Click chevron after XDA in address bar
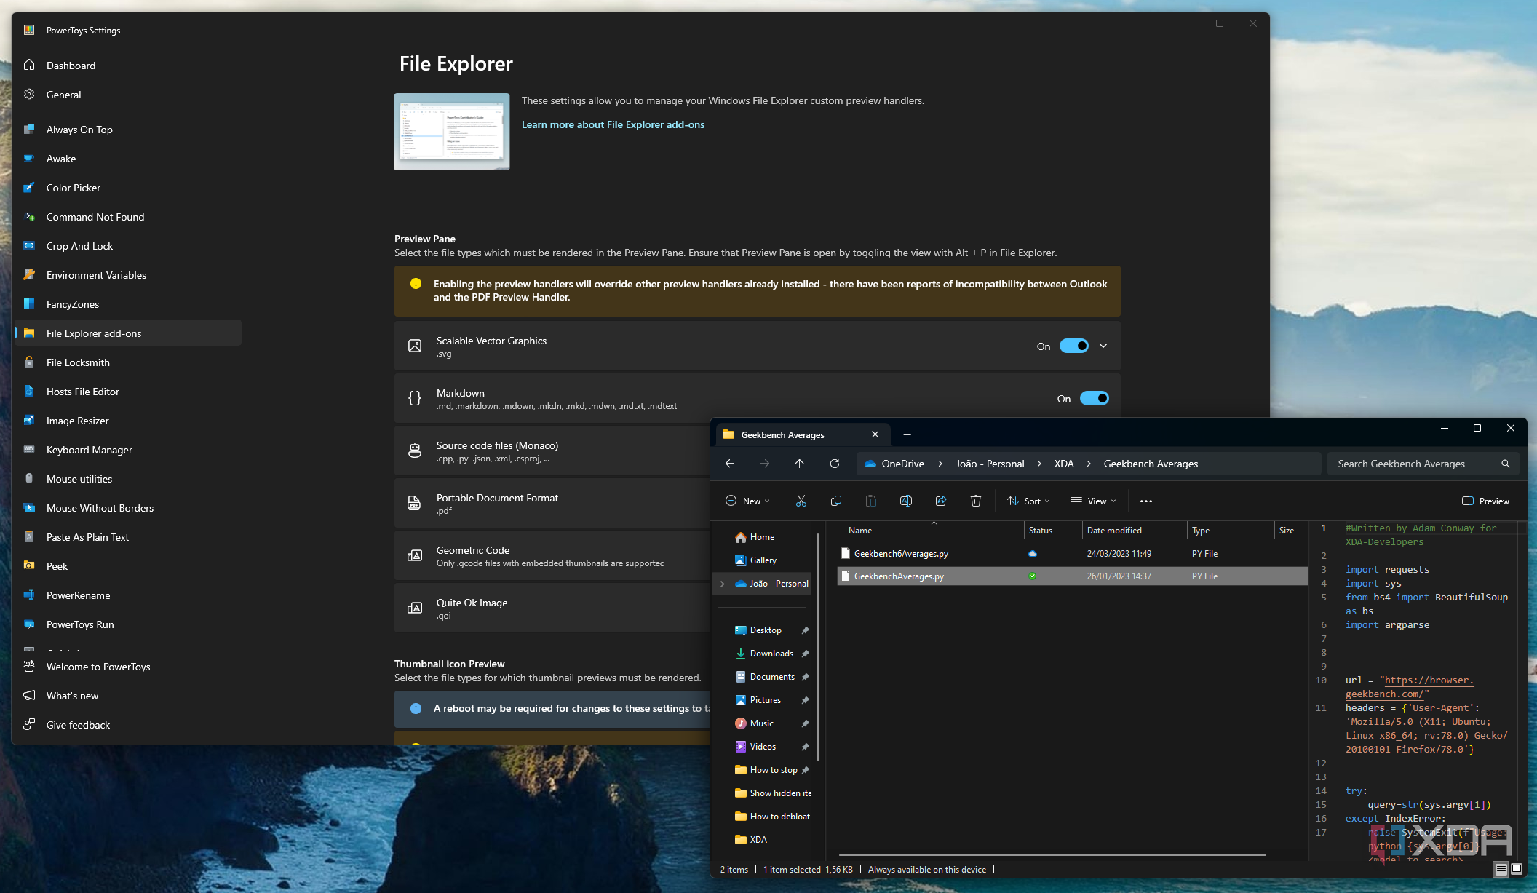The image size is (1537, 893). [x=1089, y=464]
